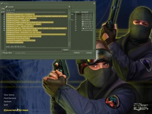Connect to the selected server
The width and height of the screenshot is (152, 114).
pyautogui.click(x=90, y=53)
